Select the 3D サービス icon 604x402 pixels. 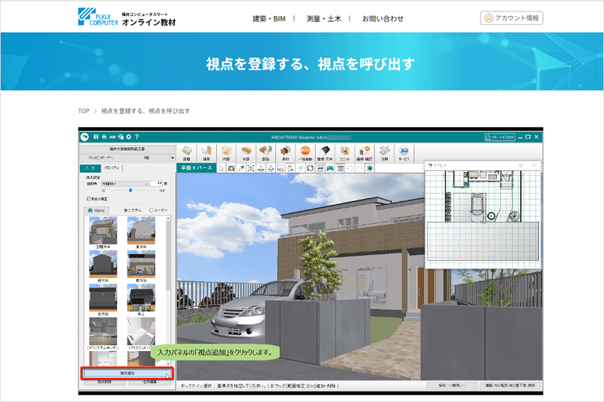(402, 151)
